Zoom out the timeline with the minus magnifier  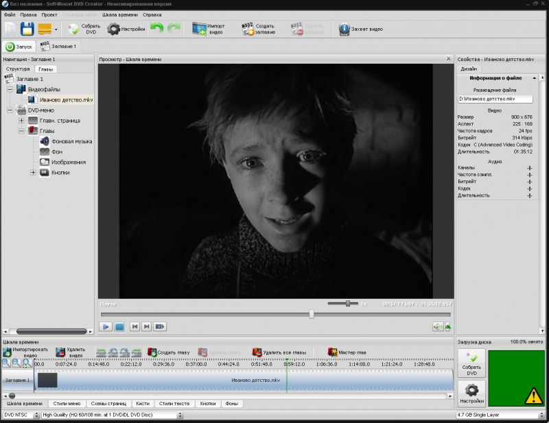(x=16, y=363)
